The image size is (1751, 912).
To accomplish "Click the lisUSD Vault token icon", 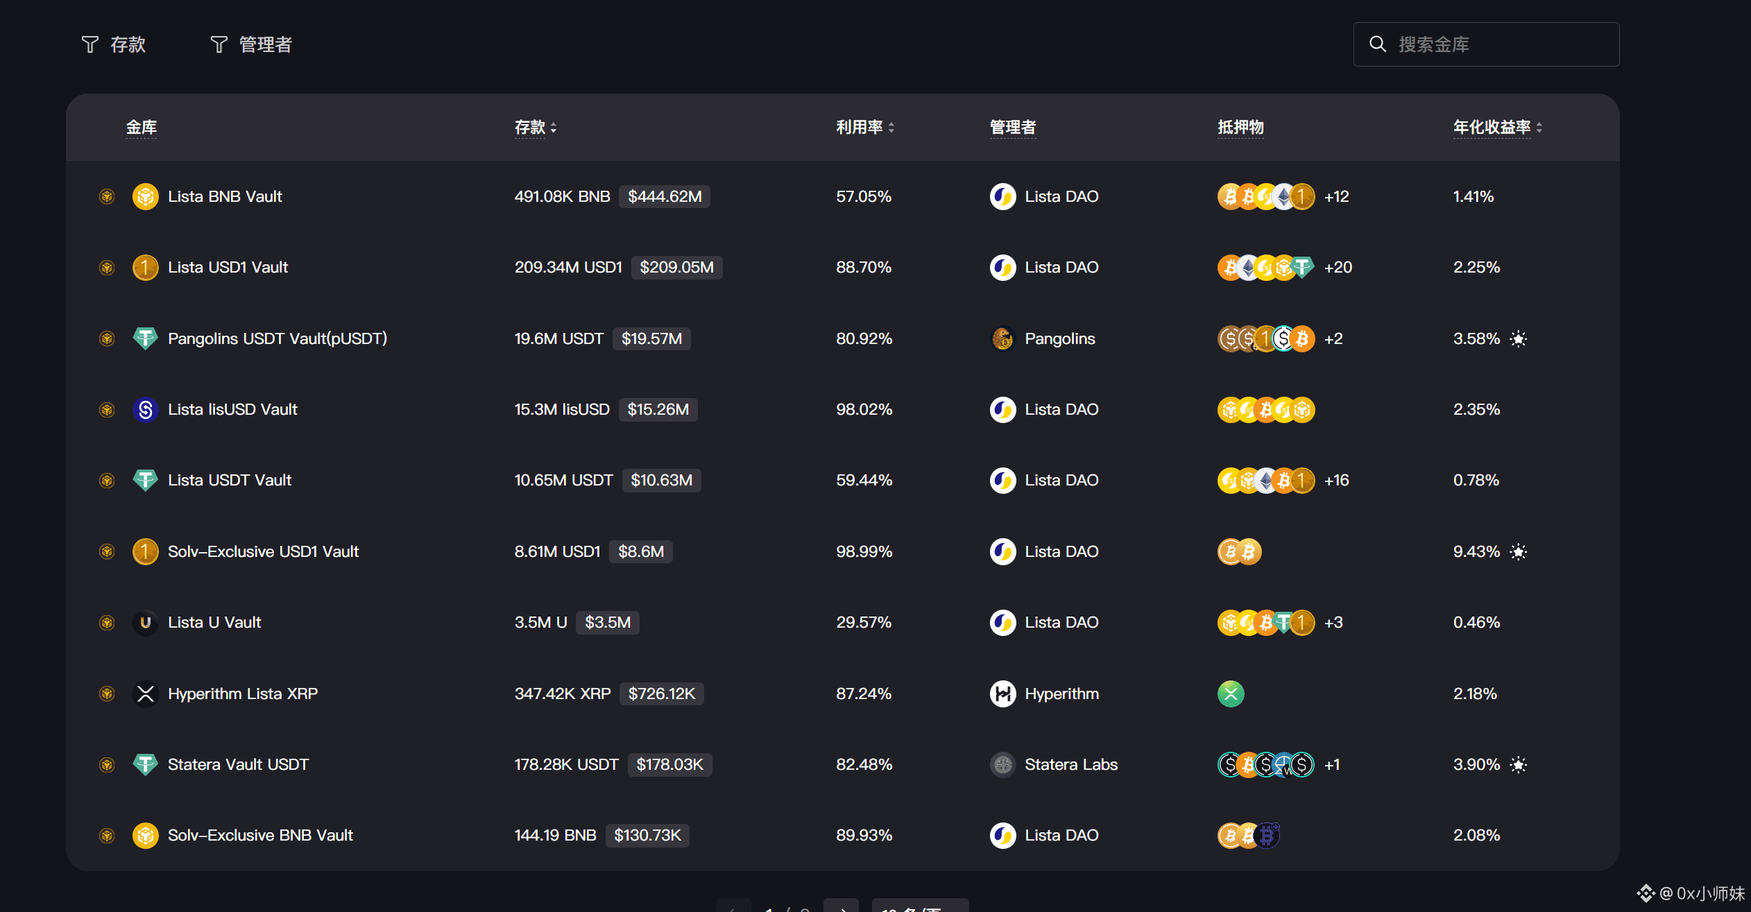I will [145, 410].
